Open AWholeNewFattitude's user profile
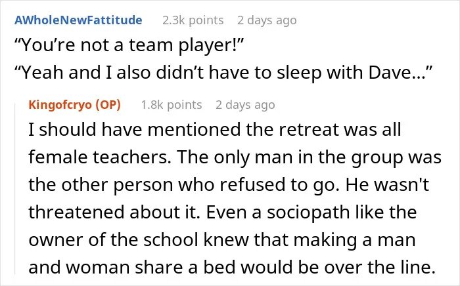Viewport: 460px width, 286px height. coord(78,20)
